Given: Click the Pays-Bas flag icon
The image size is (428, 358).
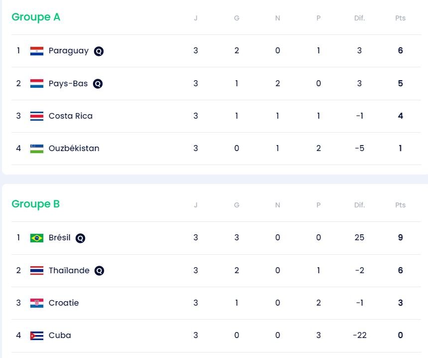Looking at the screenshot, I should [37, 84].
